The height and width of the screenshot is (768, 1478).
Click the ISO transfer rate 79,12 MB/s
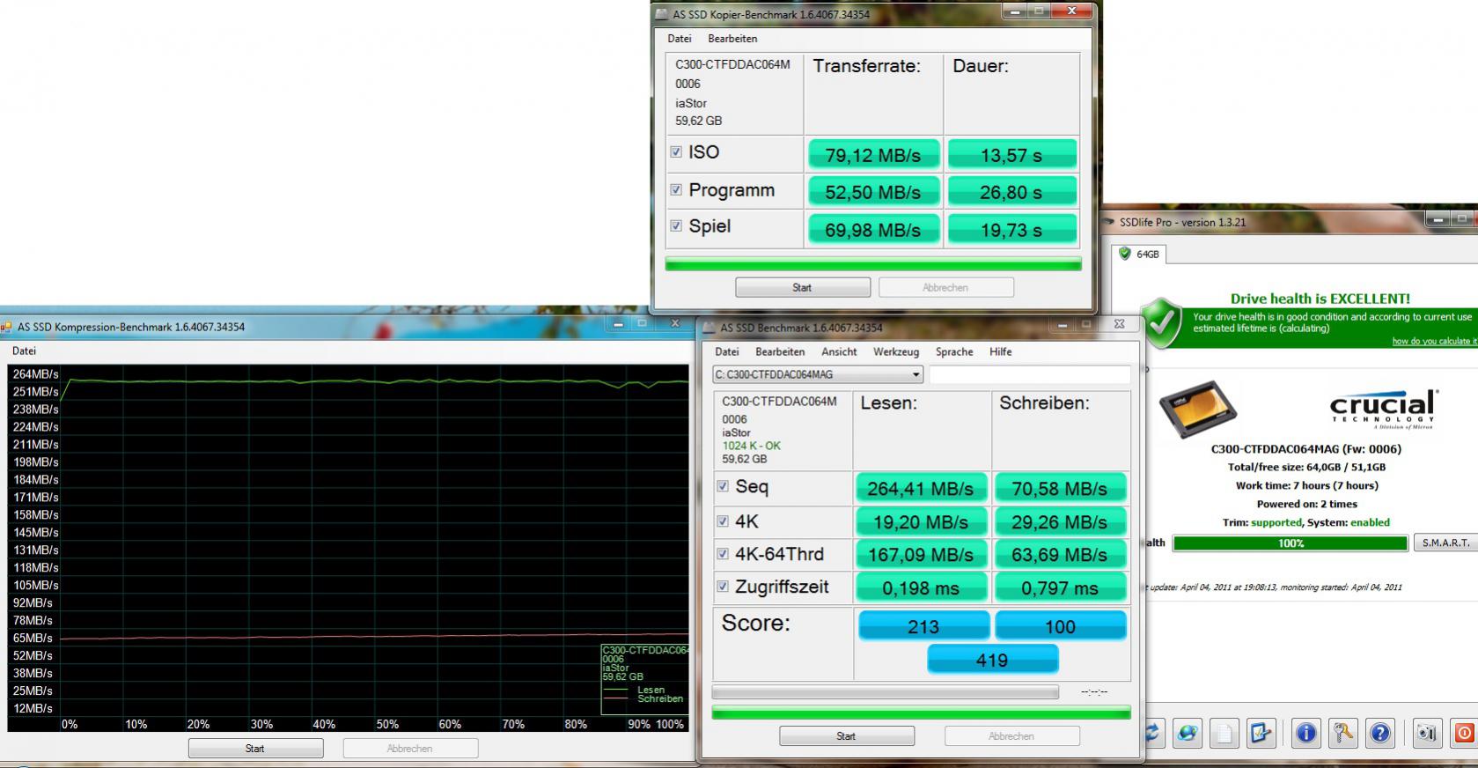[x=873, y=155]
